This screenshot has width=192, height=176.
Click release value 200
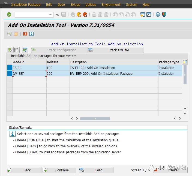(49, 73)
